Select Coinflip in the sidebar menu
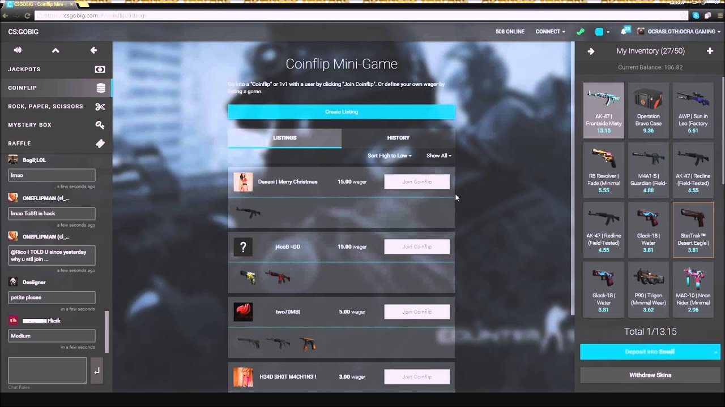 56,88
